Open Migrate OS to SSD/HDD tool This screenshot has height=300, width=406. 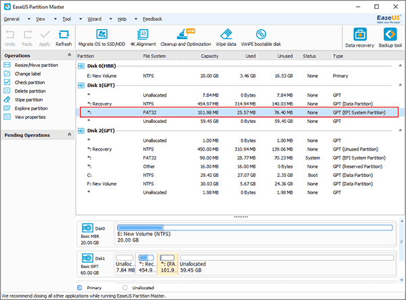click(x=101, y=36)
